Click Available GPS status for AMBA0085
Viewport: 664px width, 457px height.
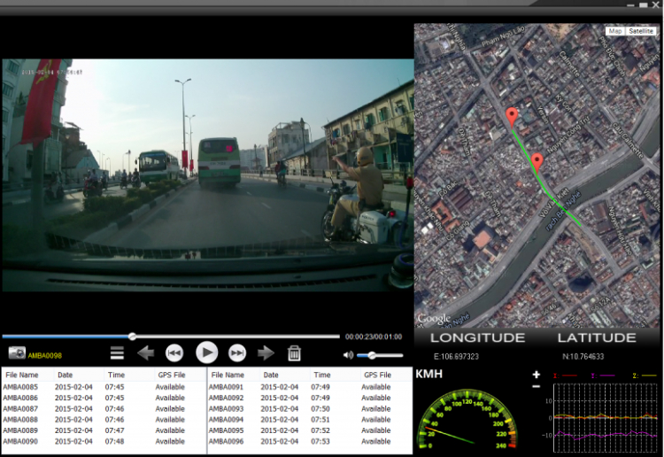[170, 387]
